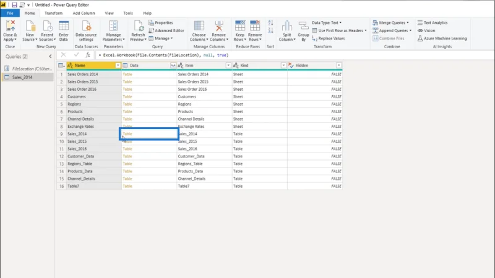Select the Name column header
The width and height of the screenshot is (495, 278).
[x=94, y=65]
